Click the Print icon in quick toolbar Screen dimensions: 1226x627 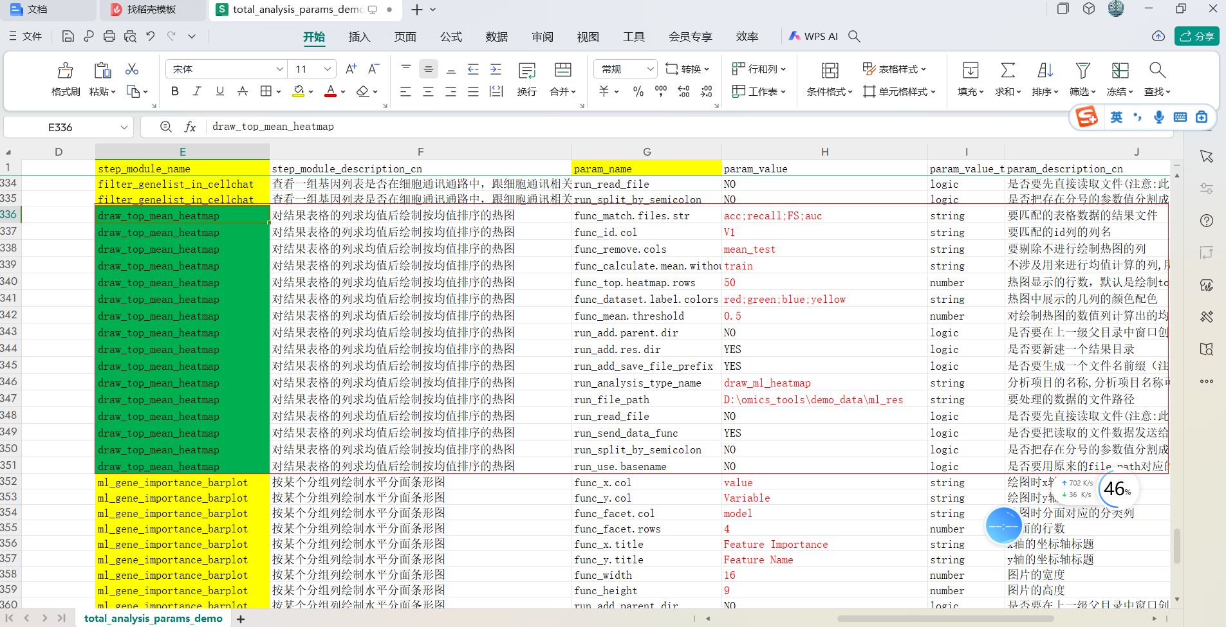tap(109, 36)
